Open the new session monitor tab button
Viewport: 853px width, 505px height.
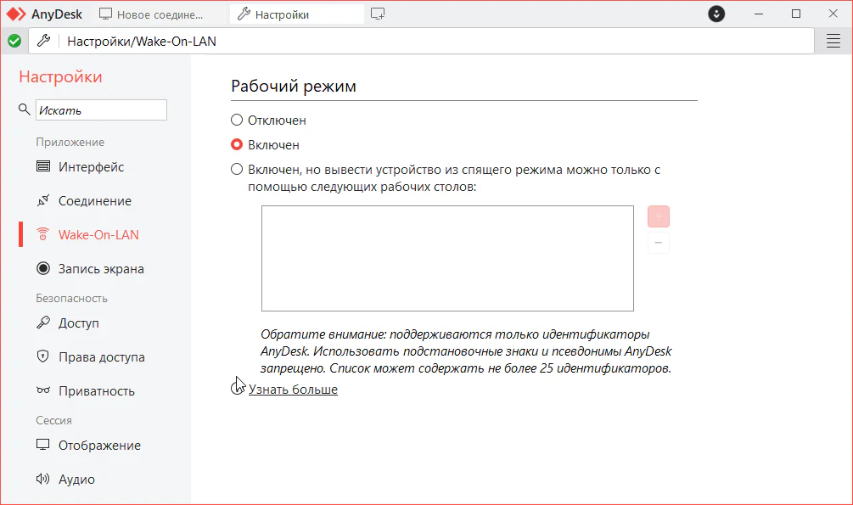click(x=379, y=14)
